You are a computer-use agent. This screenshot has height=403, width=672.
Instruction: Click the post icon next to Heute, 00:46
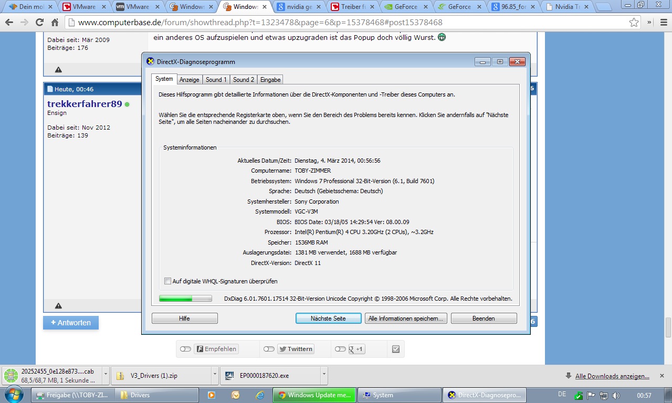50,89
